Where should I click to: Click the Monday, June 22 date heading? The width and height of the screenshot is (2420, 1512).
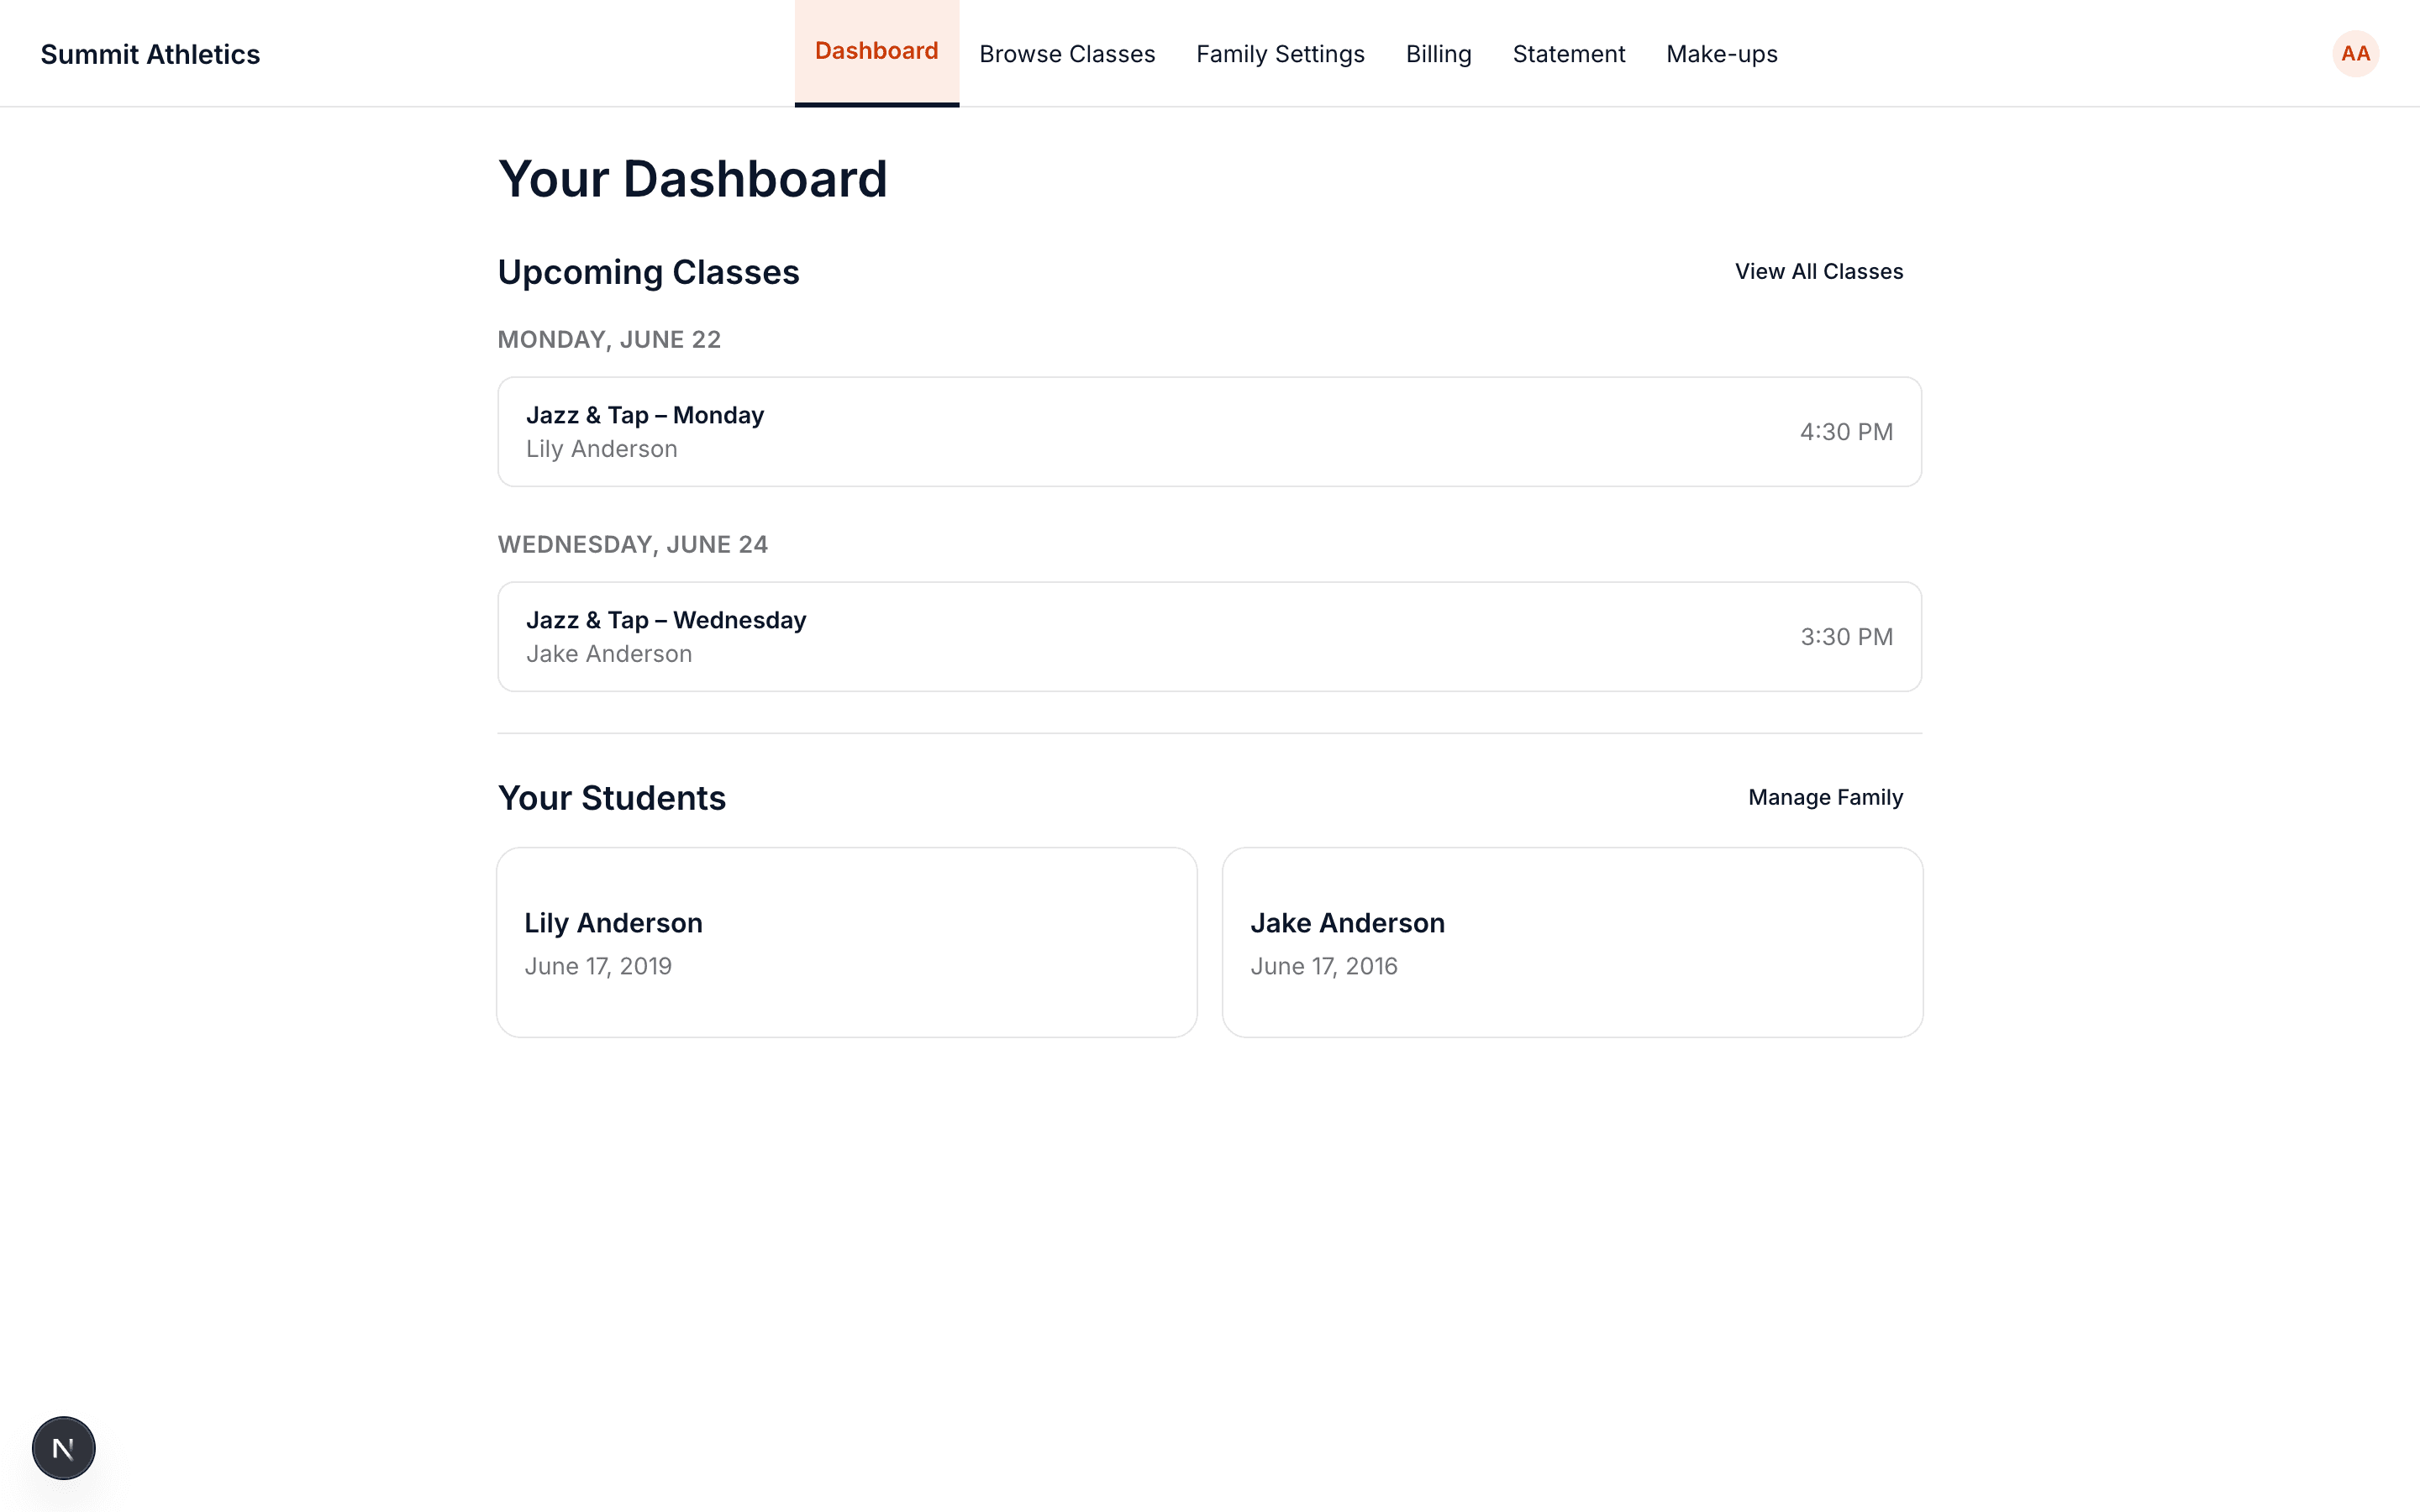609,339
